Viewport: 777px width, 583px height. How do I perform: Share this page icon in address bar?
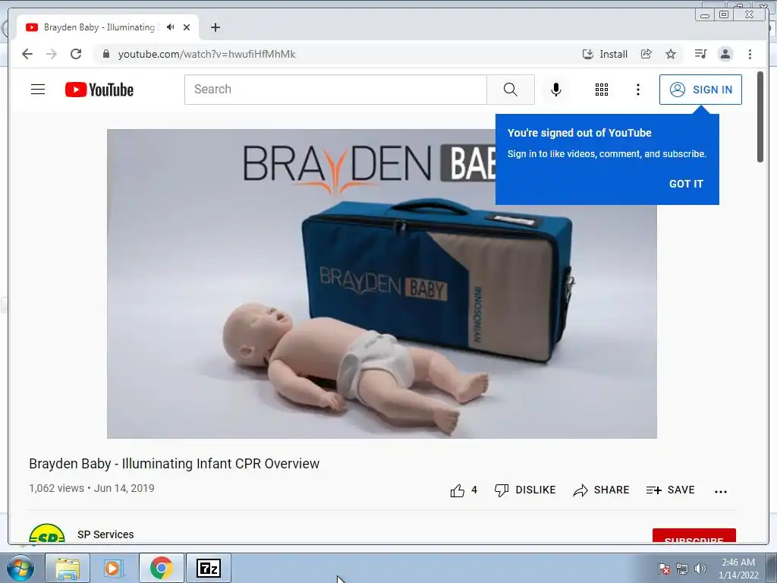click(x=646, y=54)
